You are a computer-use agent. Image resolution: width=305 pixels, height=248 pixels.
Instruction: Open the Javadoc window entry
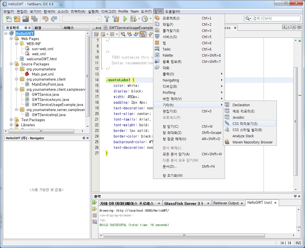click(x=250, y=117)
